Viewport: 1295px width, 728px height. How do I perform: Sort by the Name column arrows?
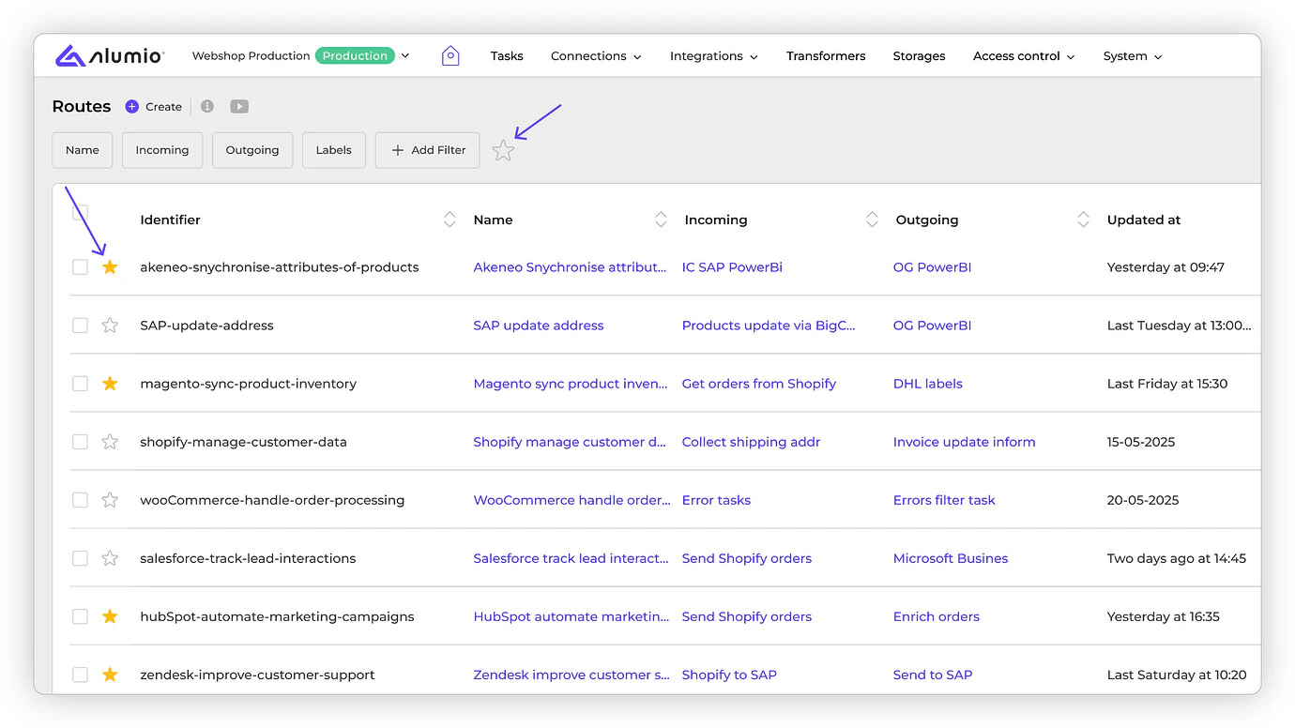click(x=661, y=220)
